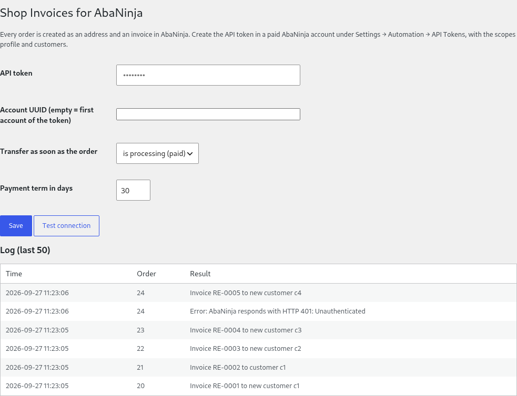Screen dimensions: 517x396
Task: Click order number 21 in log
Action: (x=140, y=367)
